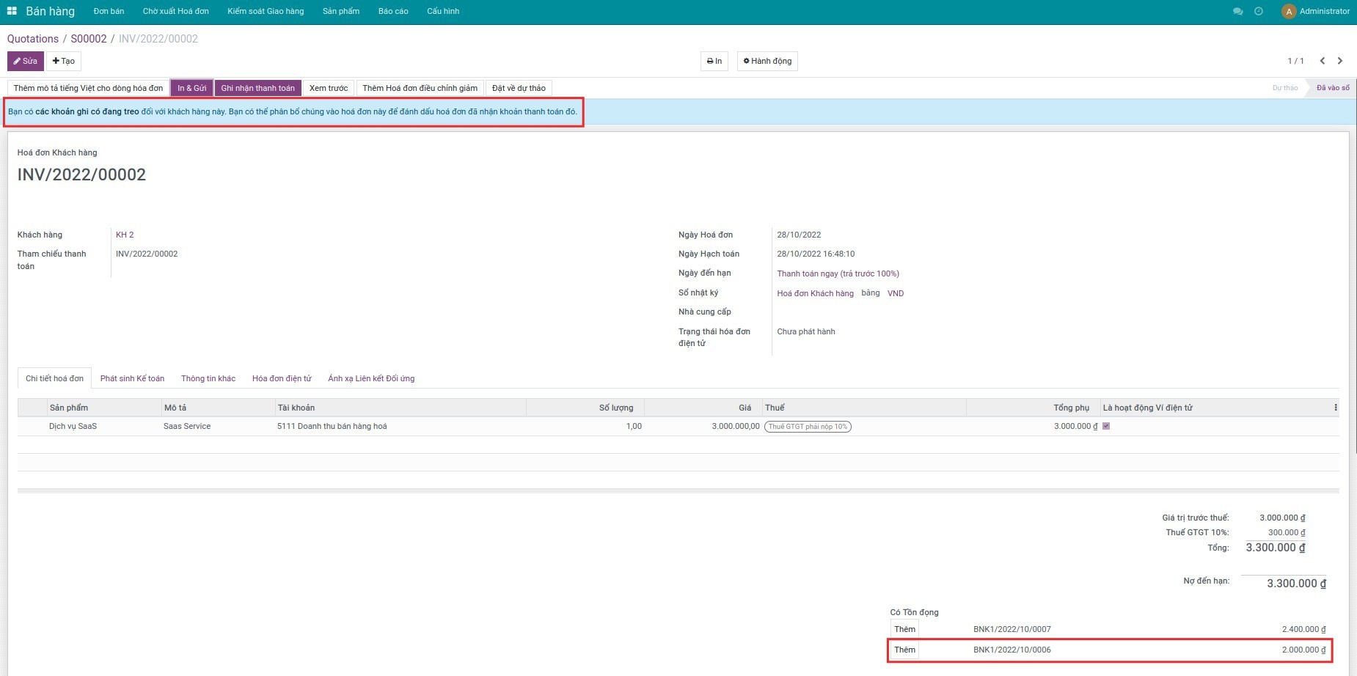Screen dimensions: 1357x676
Task: Open the Sản phẩm menu
Action: (341, 11)
